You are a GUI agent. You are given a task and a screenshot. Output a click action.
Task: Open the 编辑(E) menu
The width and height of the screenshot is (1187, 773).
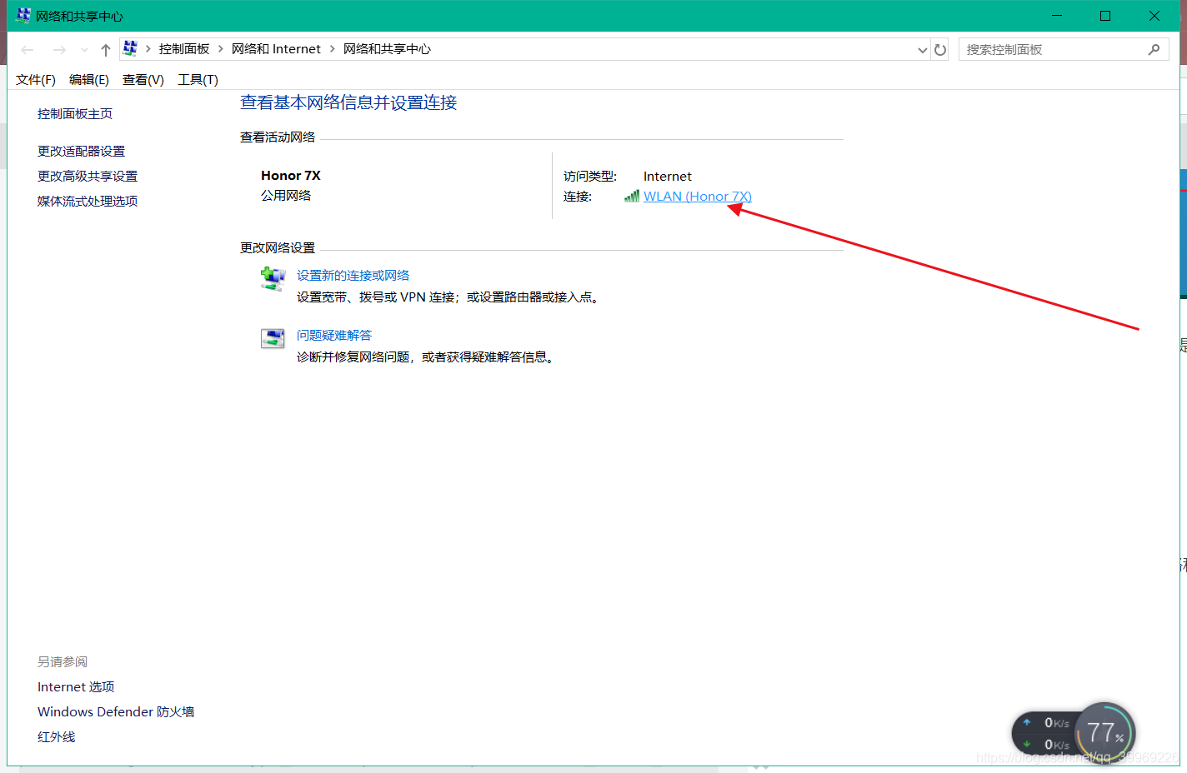[89, 80]
